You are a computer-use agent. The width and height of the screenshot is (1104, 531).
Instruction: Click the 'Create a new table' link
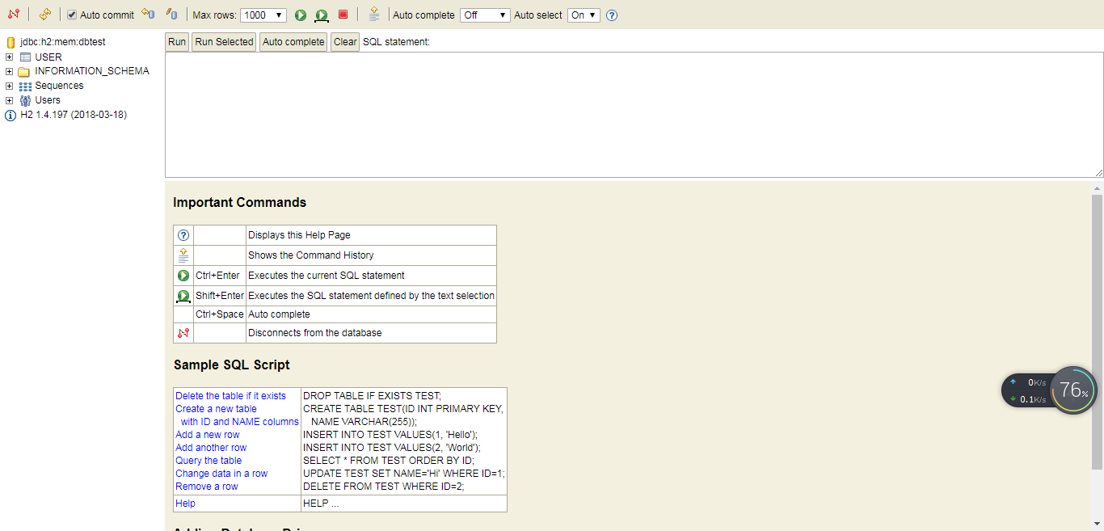pos(216,409)
